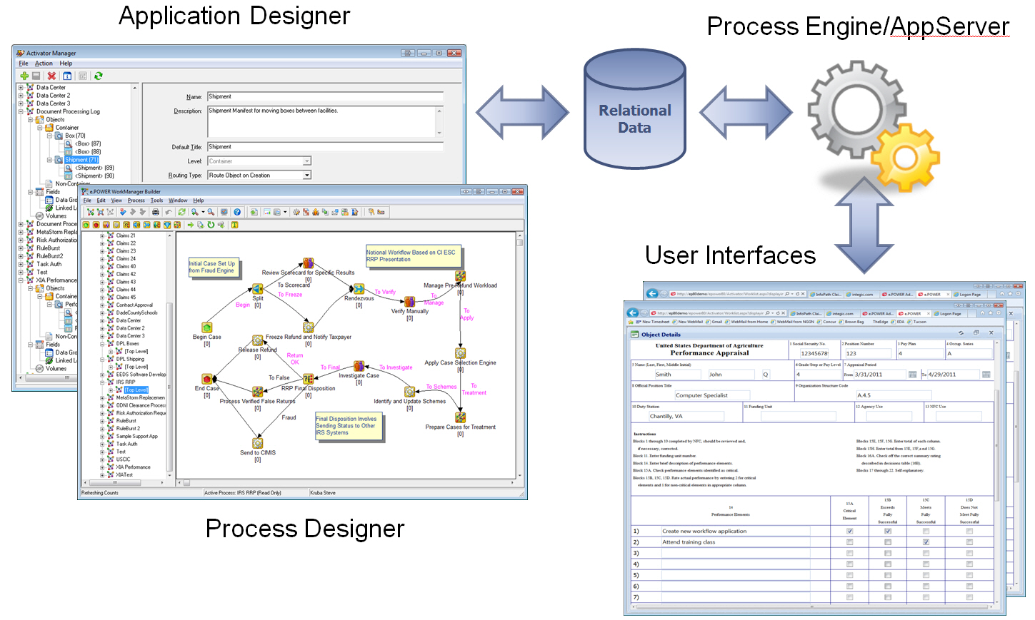Collapse the Box (70) tree node
Viewport: 1035px width, 620px height.
coord(49,136)
